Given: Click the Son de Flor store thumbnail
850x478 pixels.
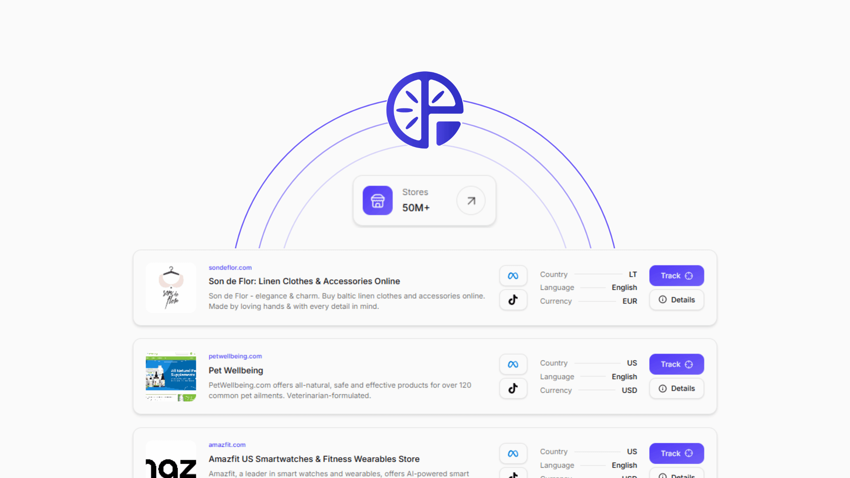Looking at the screenshot, I should [171, 288].
